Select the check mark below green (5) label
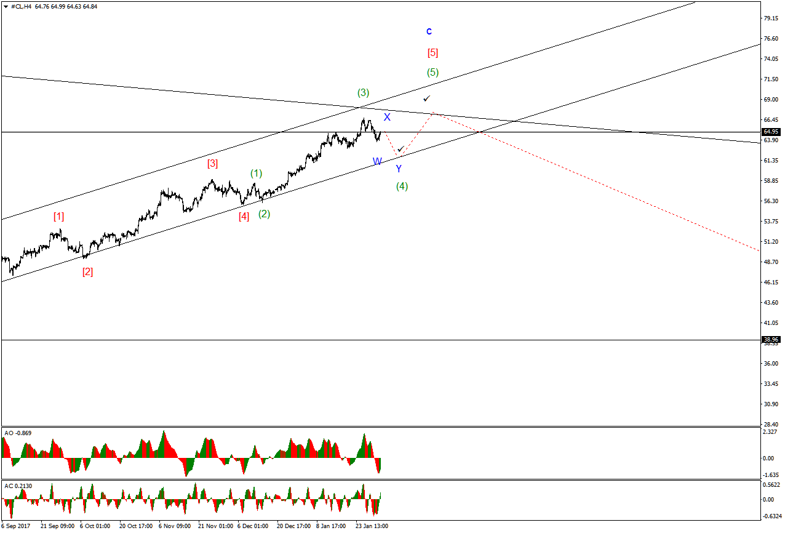 (x=427, y=98)
